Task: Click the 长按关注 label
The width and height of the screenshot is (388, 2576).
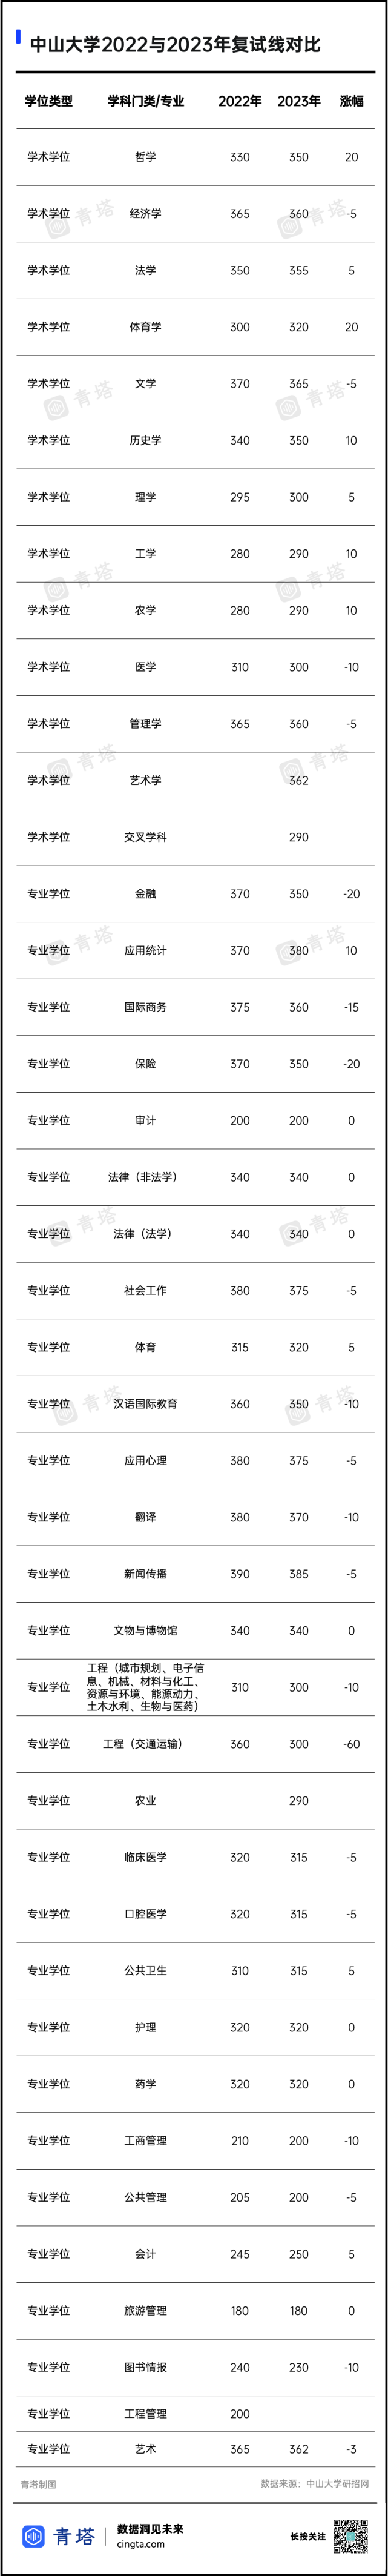Action: tap(308, 2536)
